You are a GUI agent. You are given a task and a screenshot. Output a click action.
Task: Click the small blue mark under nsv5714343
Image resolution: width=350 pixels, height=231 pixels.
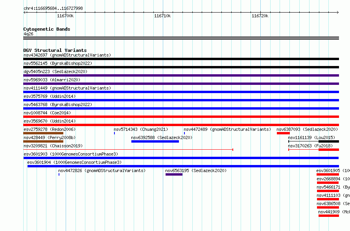point(114,133)
